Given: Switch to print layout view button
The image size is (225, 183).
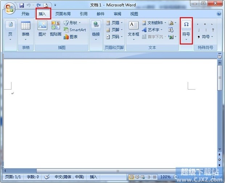Looking at the screenshot, I should pos(131,177).
